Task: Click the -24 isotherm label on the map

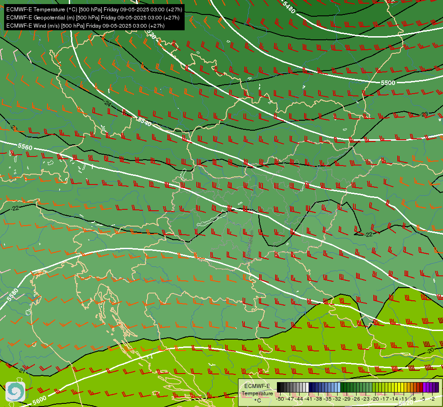Action: pos(107,104)
